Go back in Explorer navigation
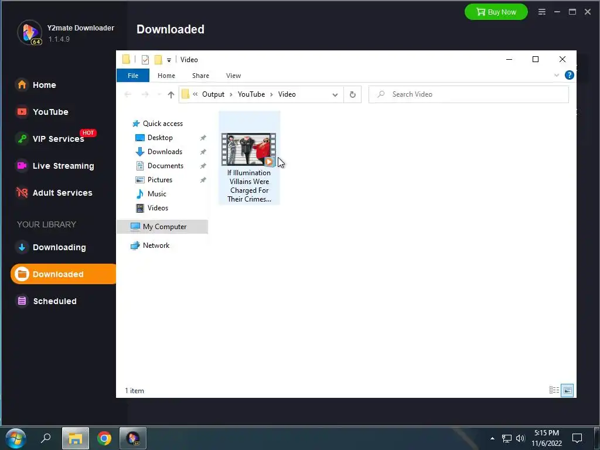 128,94
